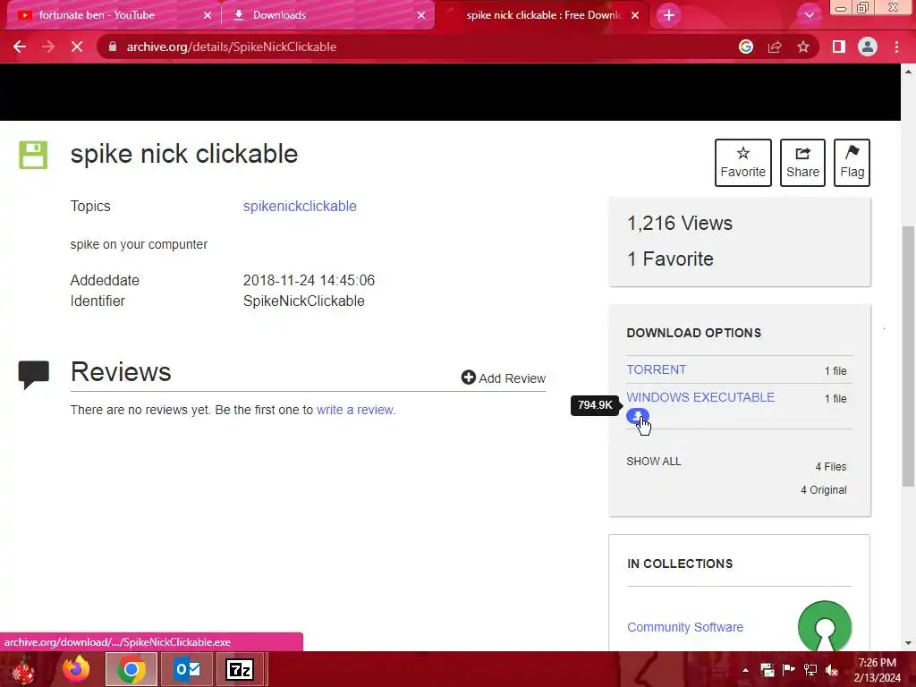Open the tab search dropdown
916x687 pixels.
click(x=809, y=15)
